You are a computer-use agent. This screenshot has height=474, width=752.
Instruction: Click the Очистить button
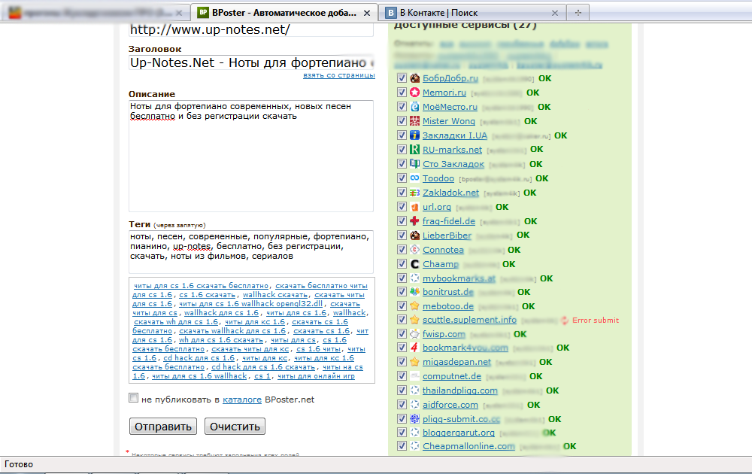pyautogui.click(x=235, y=427)
